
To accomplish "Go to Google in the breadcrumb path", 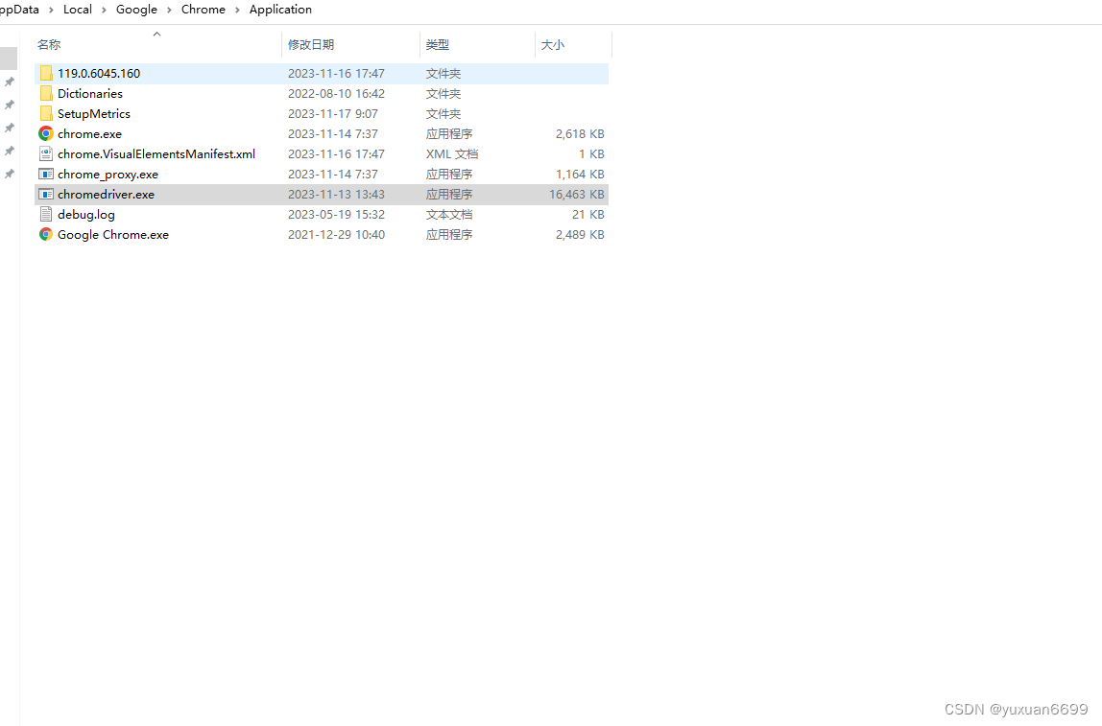I will (x=136, y=10).
